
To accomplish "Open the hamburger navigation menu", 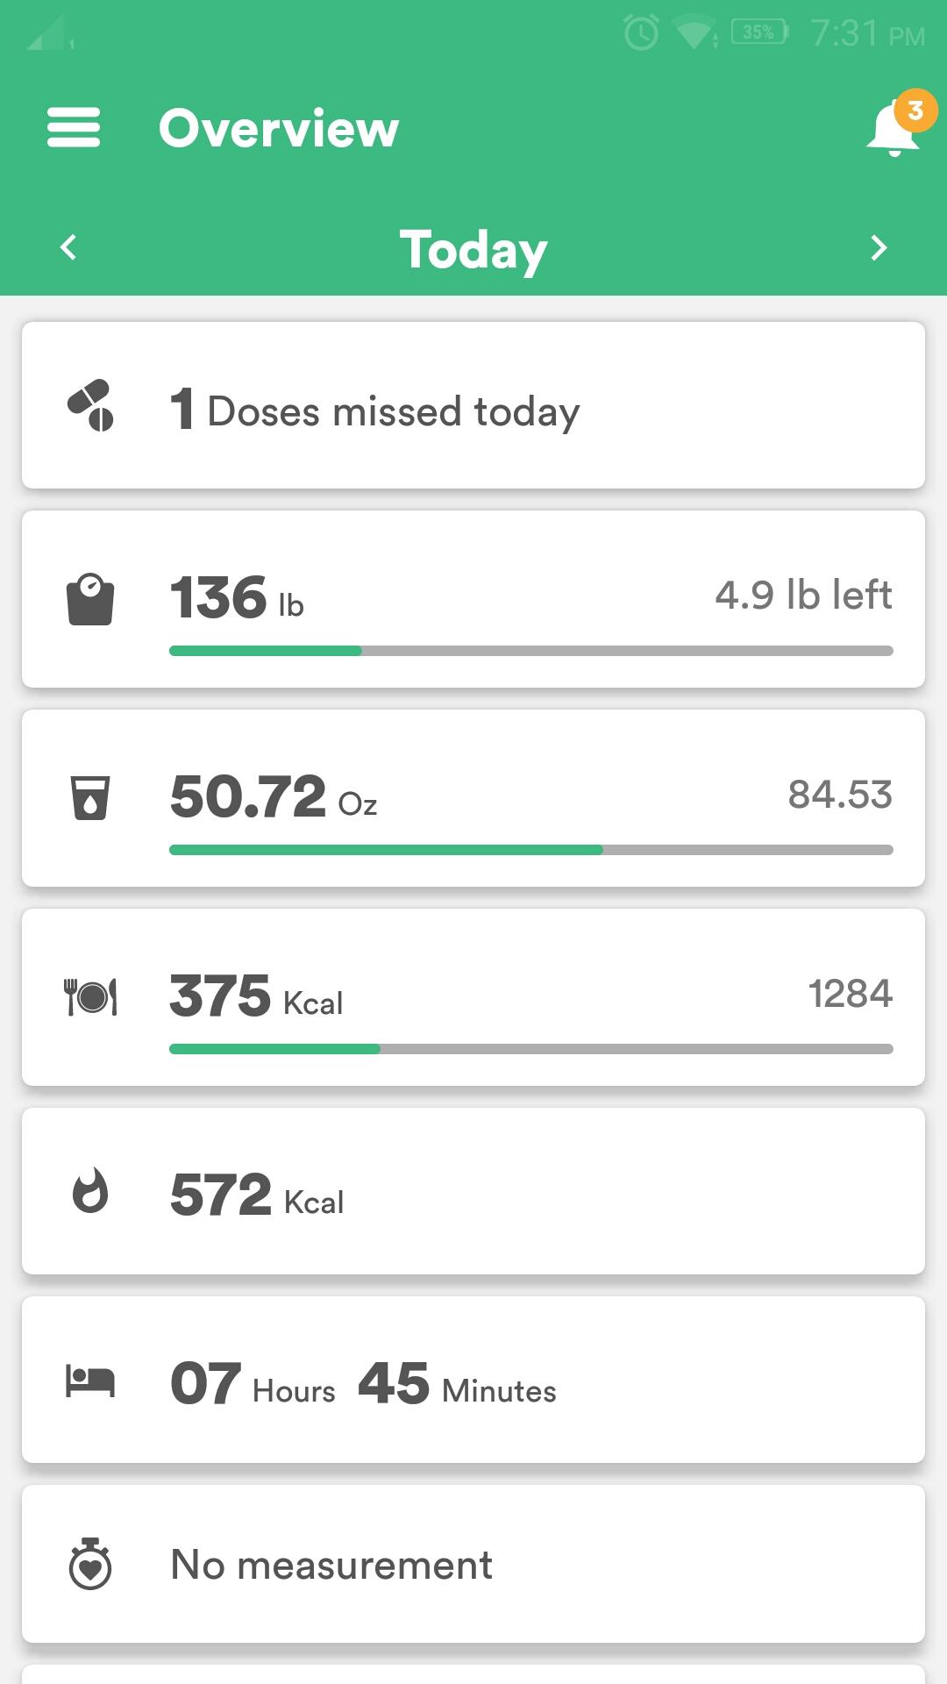I will pos(74,128).
